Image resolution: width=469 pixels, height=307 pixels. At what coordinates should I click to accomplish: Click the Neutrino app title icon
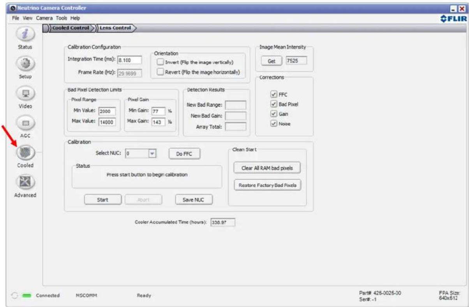coord(13,8)
